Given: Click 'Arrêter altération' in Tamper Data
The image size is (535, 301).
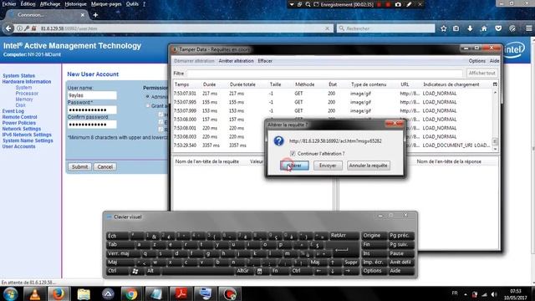Looking at the screenshot, I should (236, 61).
